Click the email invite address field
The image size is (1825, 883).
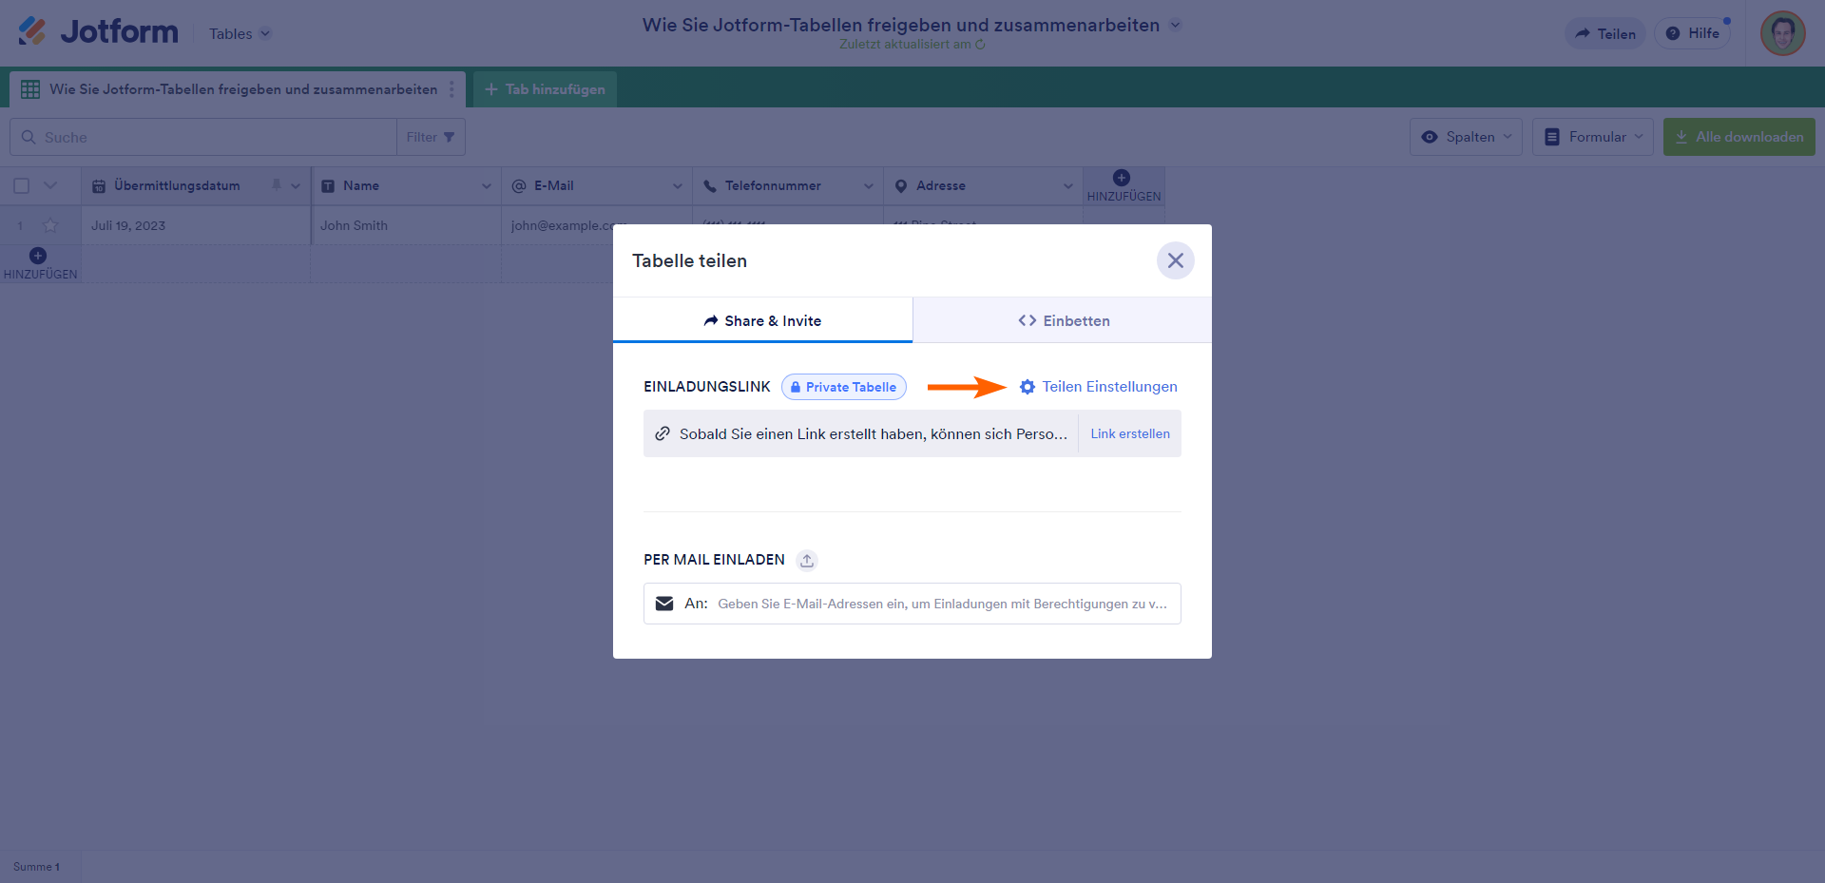coord(912,604)
